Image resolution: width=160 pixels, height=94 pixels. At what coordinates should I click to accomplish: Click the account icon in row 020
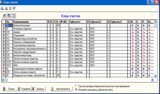click(x=4, y=72)
